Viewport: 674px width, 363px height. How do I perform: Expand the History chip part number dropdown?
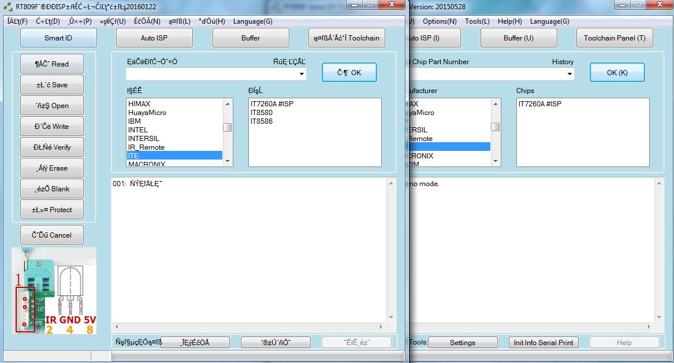coord(569,74)
